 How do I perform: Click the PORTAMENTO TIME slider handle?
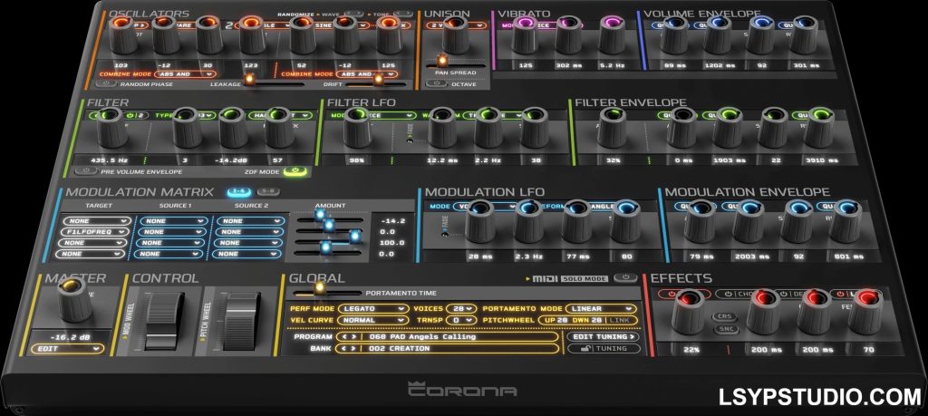tap(320, 289)
